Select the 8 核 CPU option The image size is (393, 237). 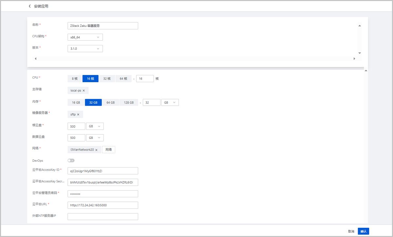pos(75,79)
